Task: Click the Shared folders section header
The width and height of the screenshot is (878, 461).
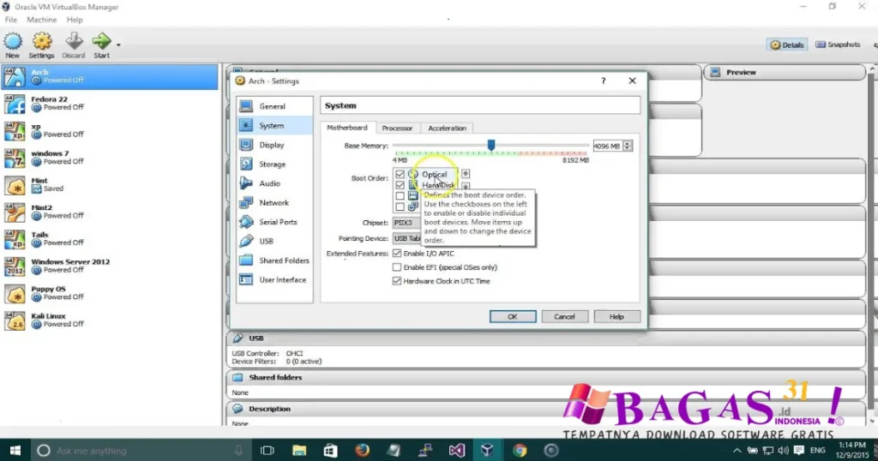Action: tap(546, 378)
